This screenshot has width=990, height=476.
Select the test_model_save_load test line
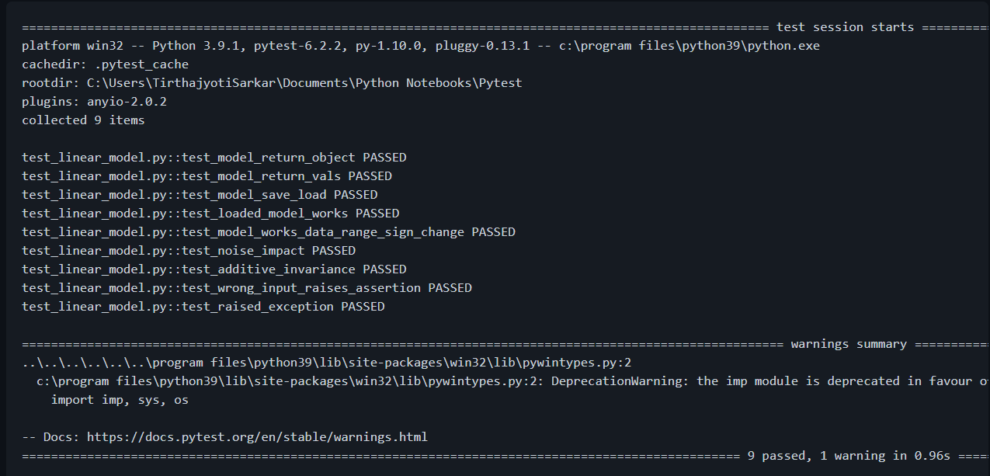click(x=200, y=195)
